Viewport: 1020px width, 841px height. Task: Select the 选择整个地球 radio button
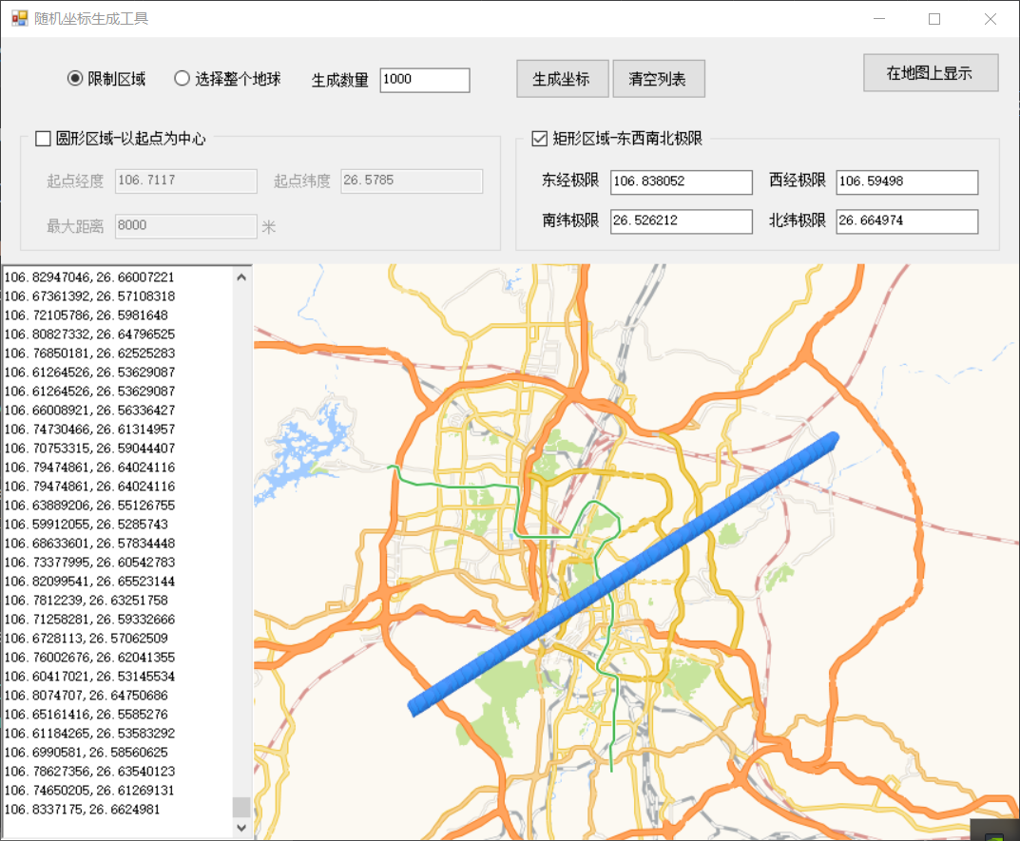(183, 79)
